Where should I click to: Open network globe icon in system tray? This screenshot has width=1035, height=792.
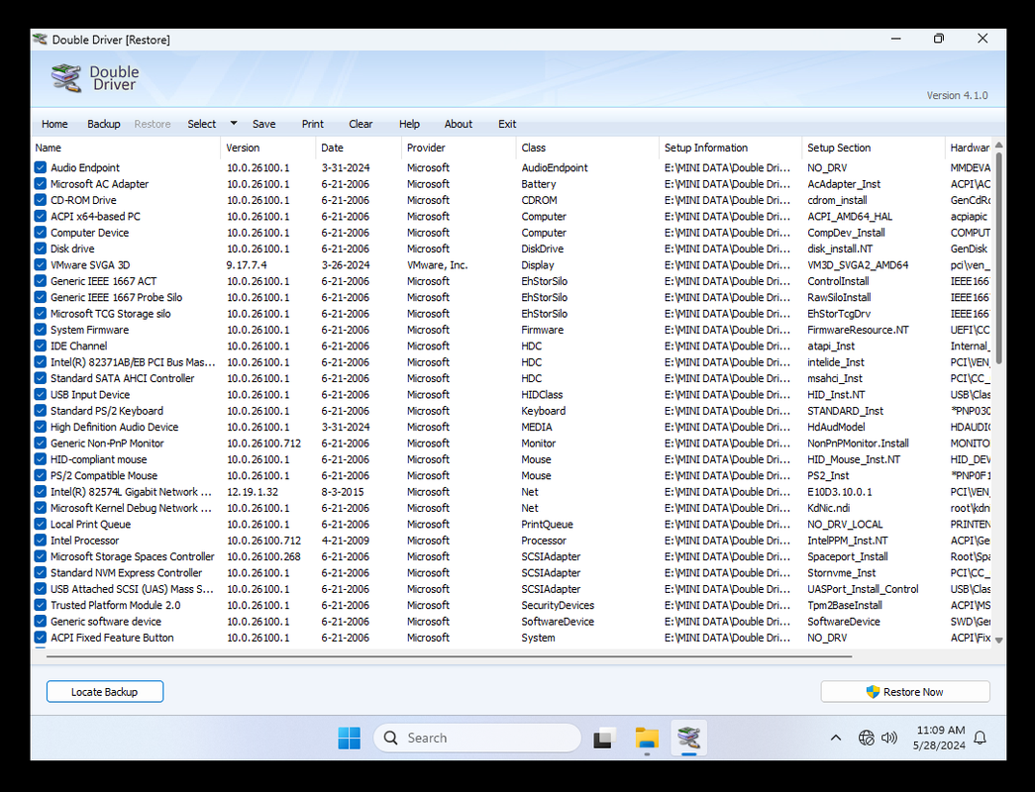tap(866, 738)
